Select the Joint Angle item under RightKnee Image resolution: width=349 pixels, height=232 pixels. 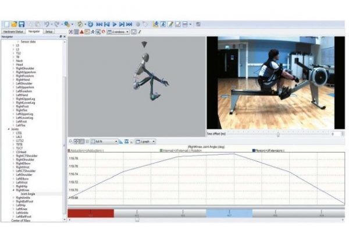[x=29, y=194]
